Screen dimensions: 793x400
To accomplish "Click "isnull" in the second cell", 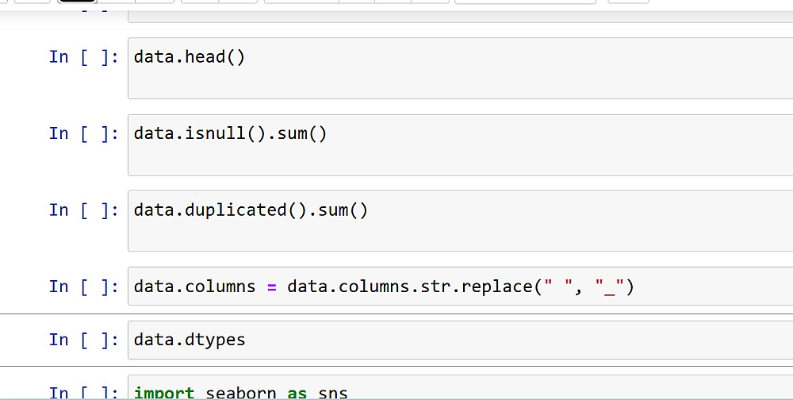I will [x=216, y=133].
